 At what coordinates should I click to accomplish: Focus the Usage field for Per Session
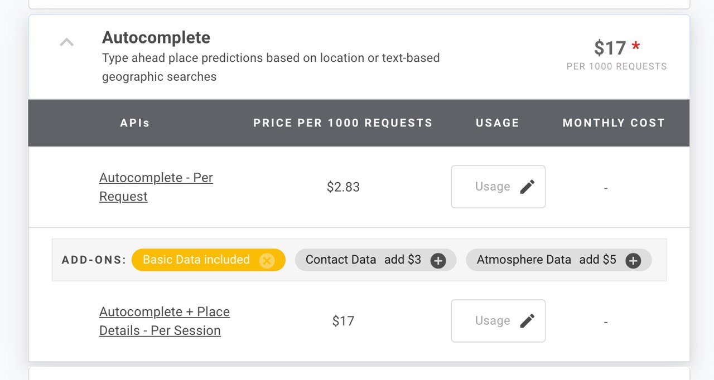coord(498,321)
